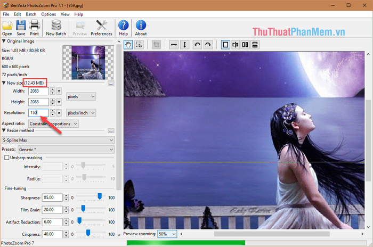Screen dimensions: 373x247
Task: Click the preview vertical scrollbar
Action: 368,141
